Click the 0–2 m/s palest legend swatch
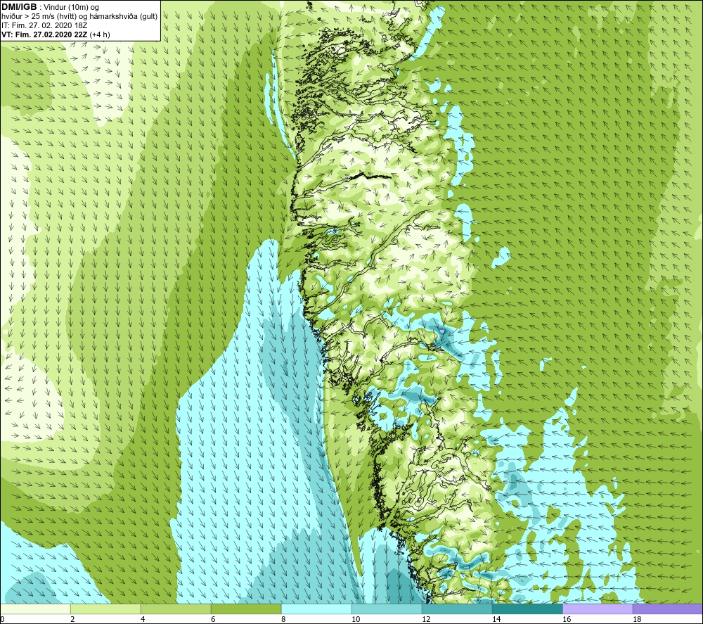Image resolution: width=703 pixels, height=624 pixels. point(35,609)
